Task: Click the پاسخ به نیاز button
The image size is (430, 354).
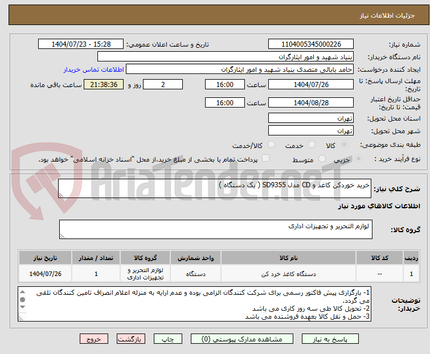Action: point(330,339)
